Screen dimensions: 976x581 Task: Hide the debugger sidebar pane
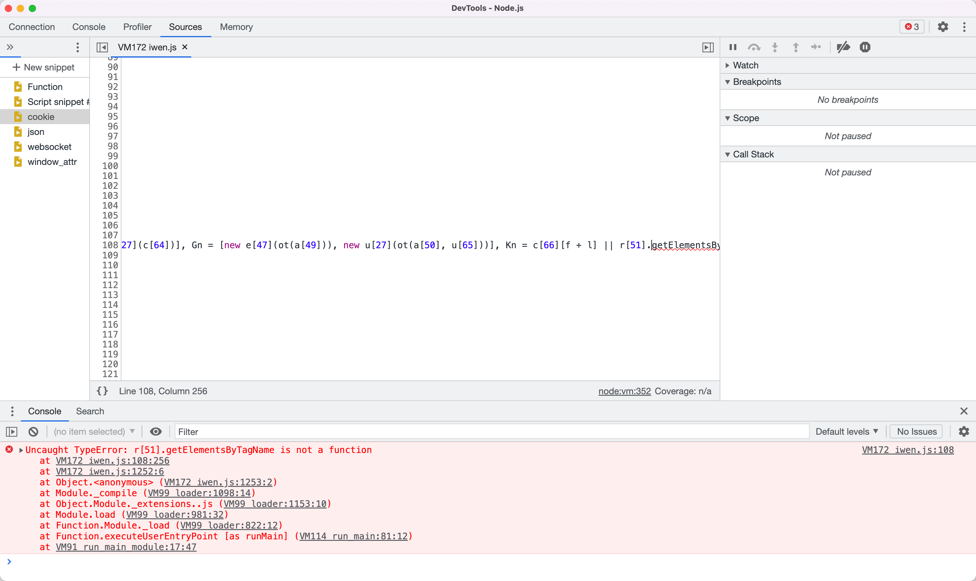click(707, 47)
